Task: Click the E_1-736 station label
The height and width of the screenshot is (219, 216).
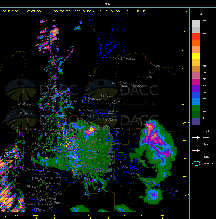Action: (146, 77)
